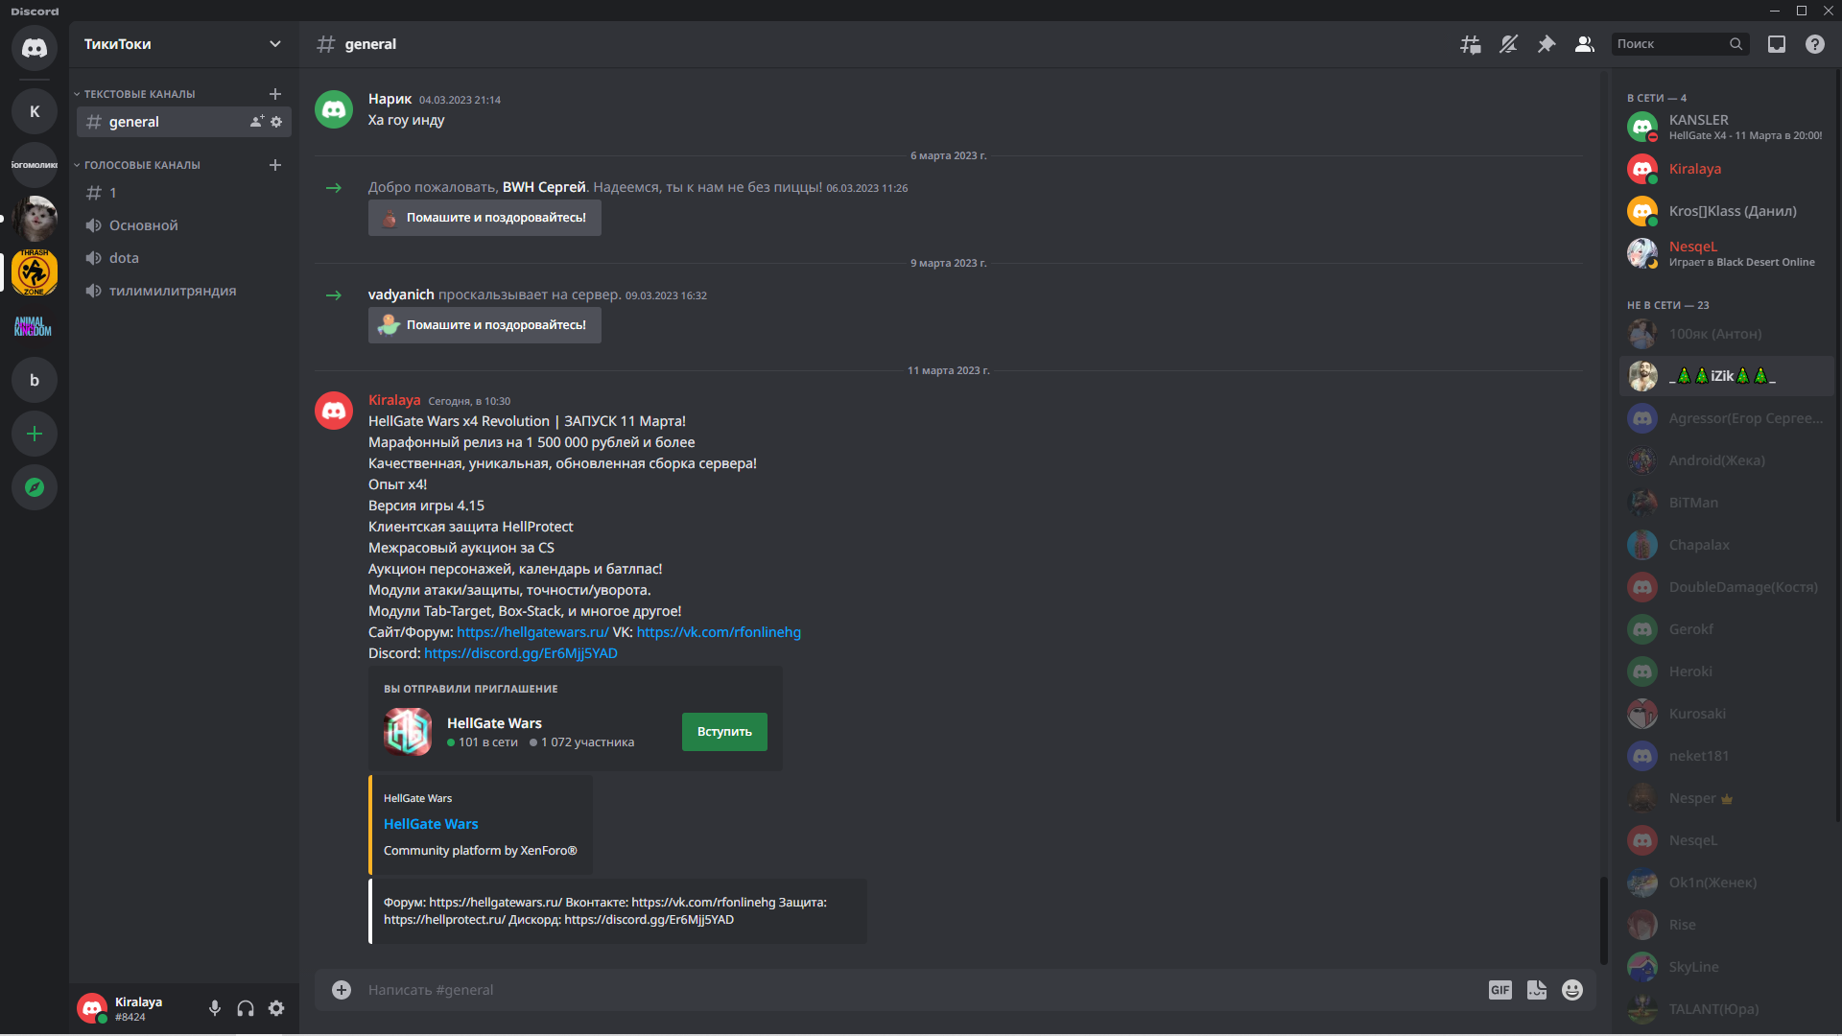The width and height of the screenshot is (1842, 1036).
Task: Open user settings gear
Action: tap(276, 1008)
